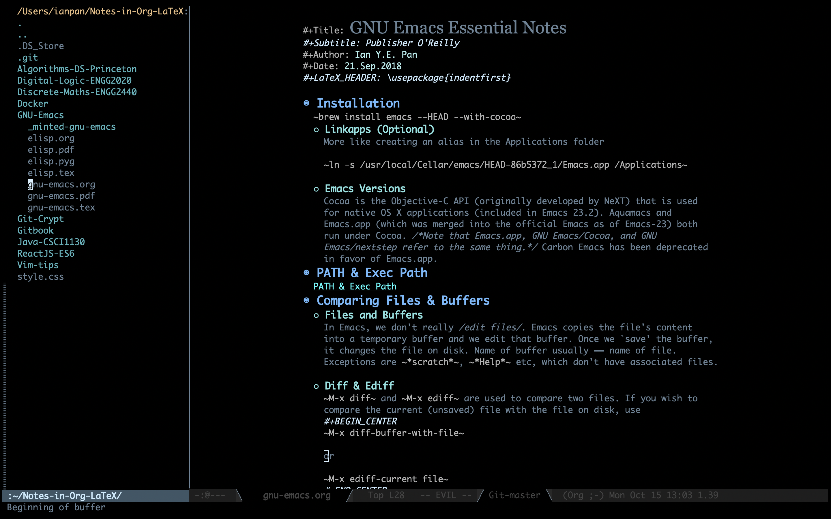This screenshot has width=831, height=519.
Task: Fold the Diff & Ediff subheading
Action: coord(359,386)
